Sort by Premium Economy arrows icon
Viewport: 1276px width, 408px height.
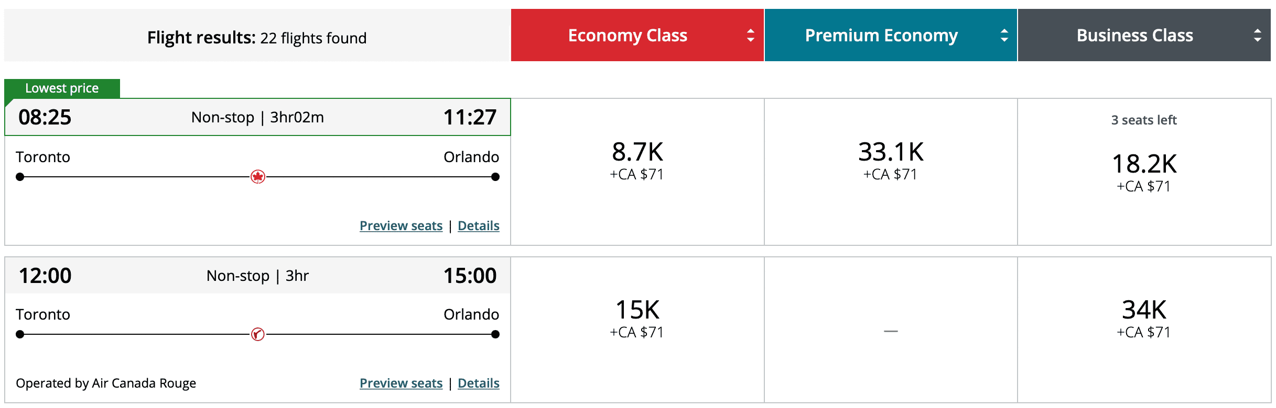click(x=1004, y=35)
